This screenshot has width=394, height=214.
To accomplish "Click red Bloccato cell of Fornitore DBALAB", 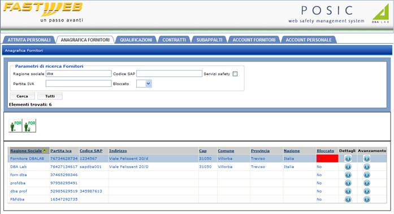I will tap(327, 159).
